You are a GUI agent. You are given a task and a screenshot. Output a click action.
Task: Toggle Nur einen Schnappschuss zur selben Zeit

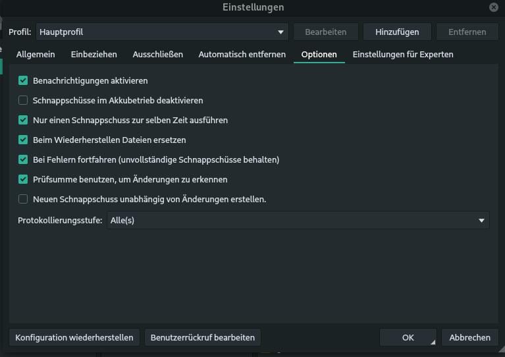coord(23,120)
